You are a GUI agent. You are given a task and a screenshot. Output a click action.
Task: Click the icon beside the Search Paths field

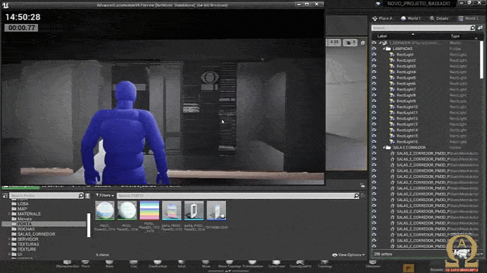(87, 196)
